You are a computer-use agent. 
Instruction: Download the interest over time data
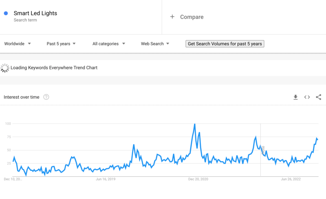click(295, 97)
